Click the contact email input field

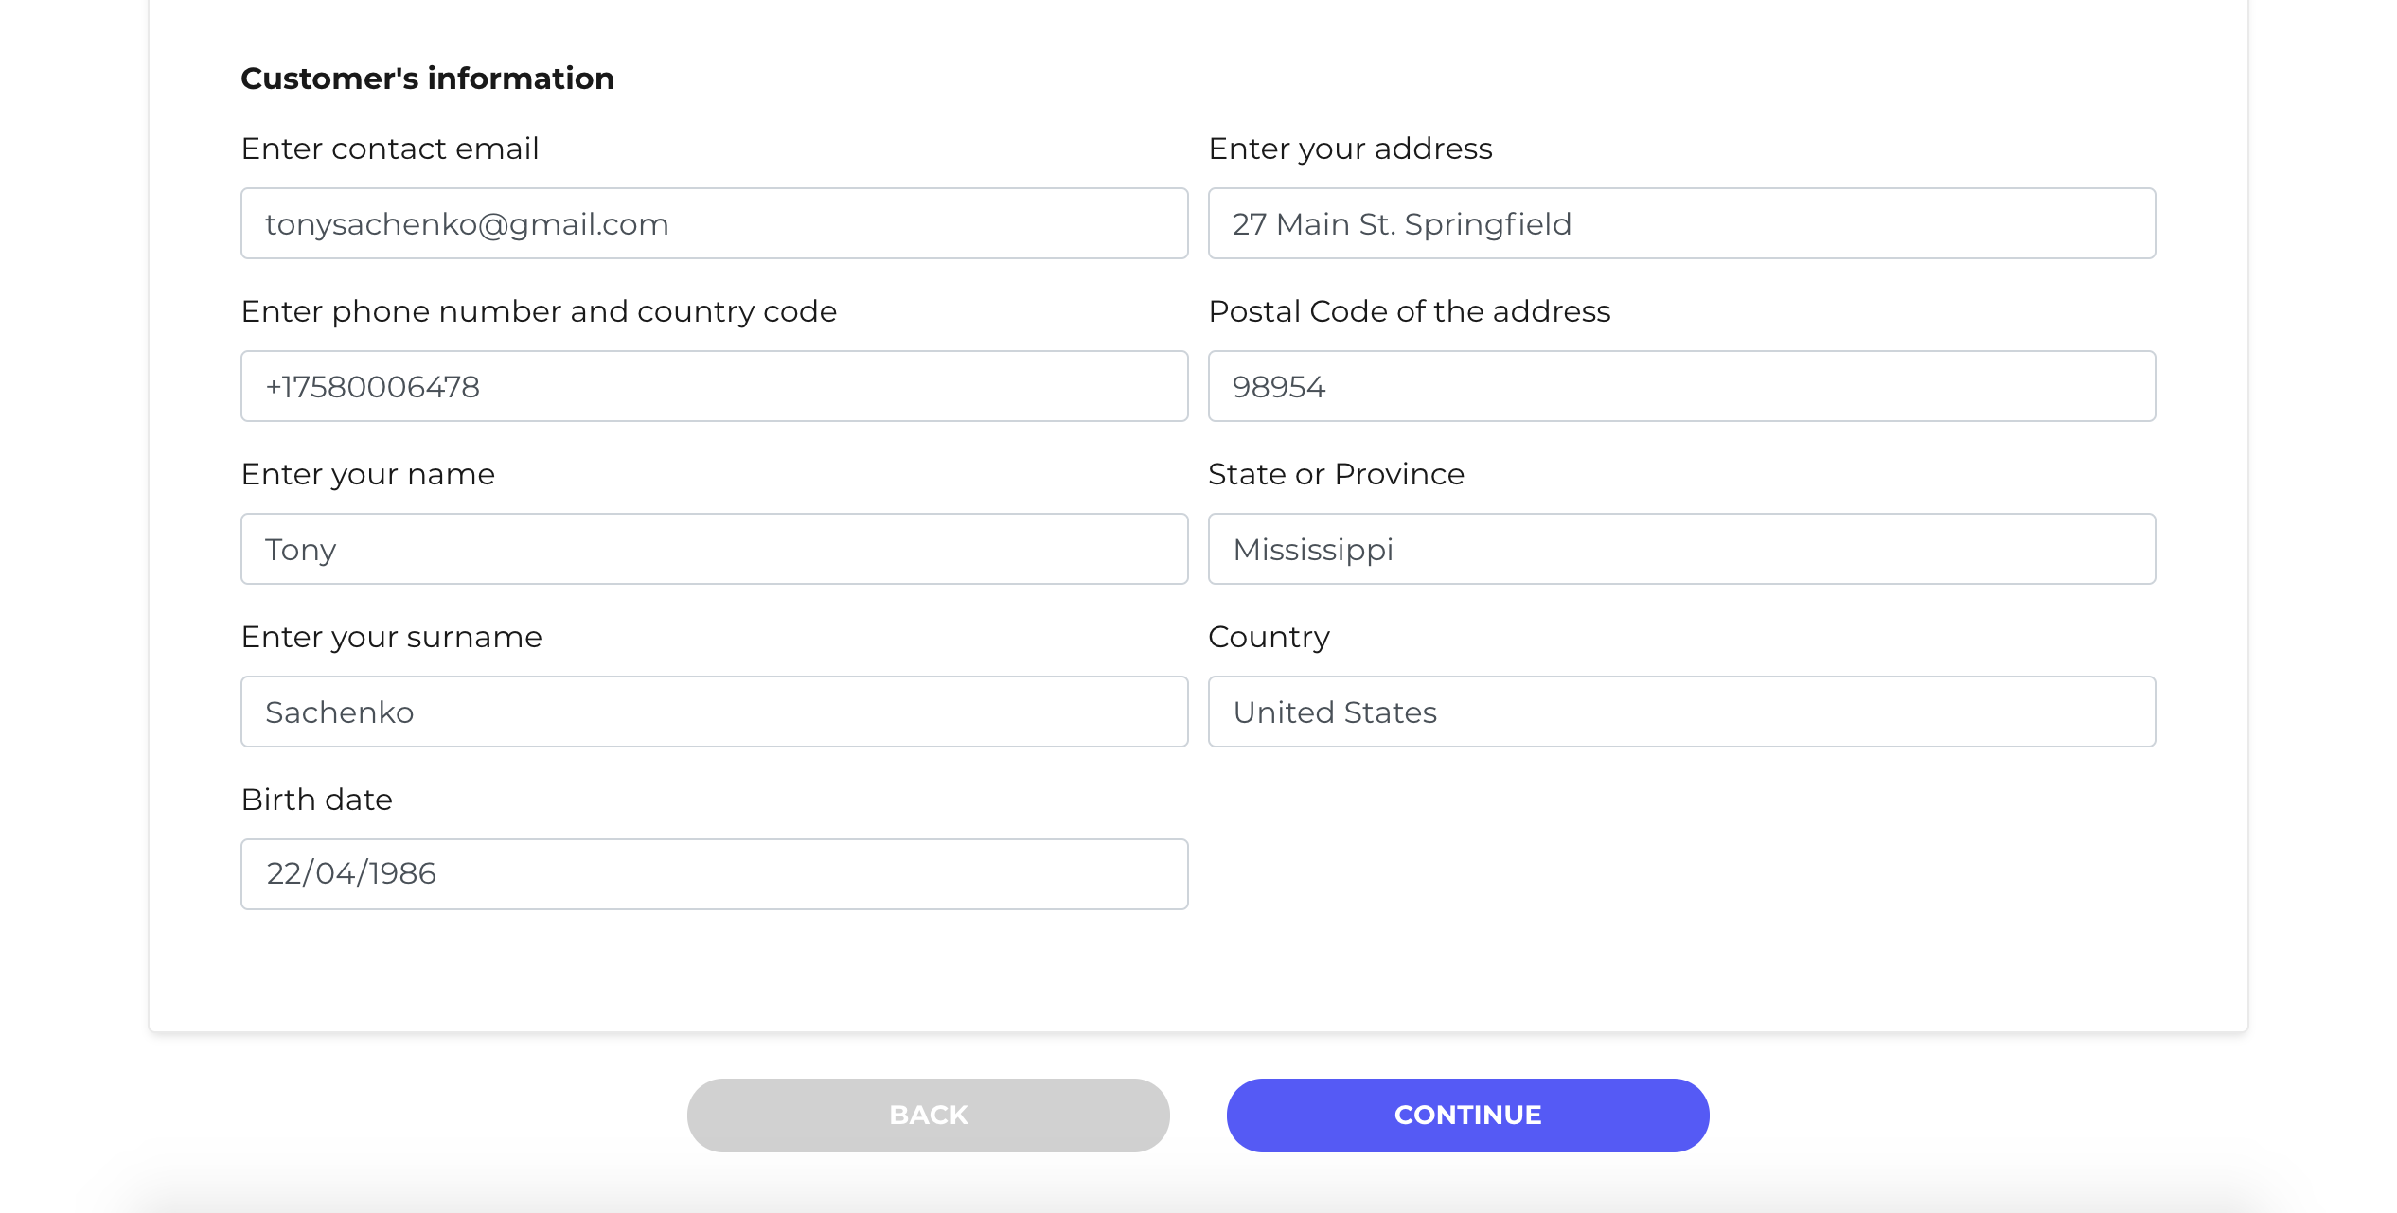714,223
